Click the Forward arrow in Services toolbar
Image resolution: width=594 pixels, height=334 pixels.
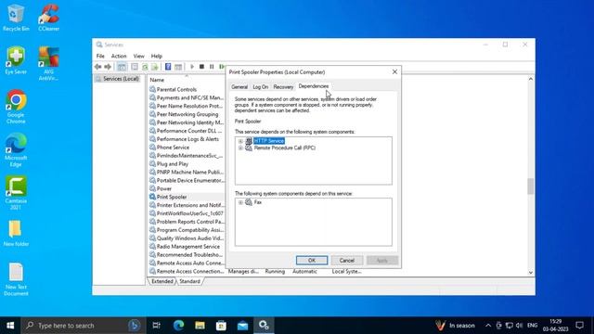click(108, 67)
